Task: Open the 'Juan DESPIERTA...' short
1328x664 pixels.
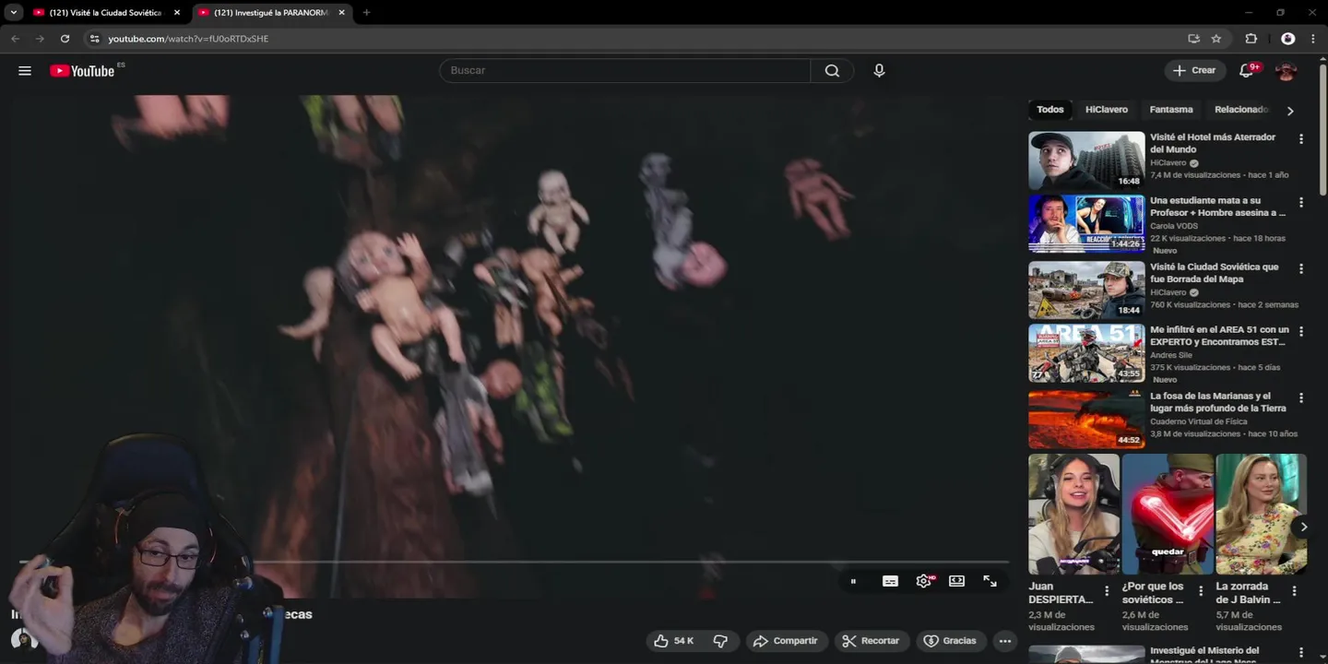Action: tap(1073, 515)
